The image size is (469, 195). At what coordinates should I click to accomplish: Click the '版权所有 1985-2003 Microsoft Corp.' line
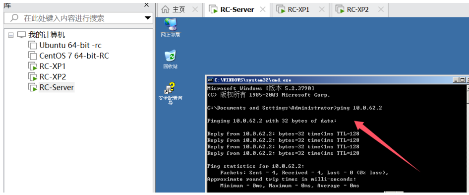(x=269, y=95)
